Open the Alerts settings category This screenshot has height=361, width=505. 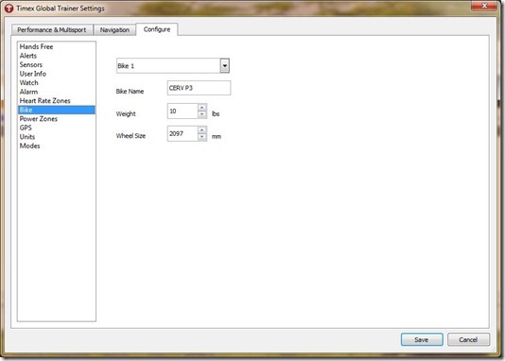[57, 56]
